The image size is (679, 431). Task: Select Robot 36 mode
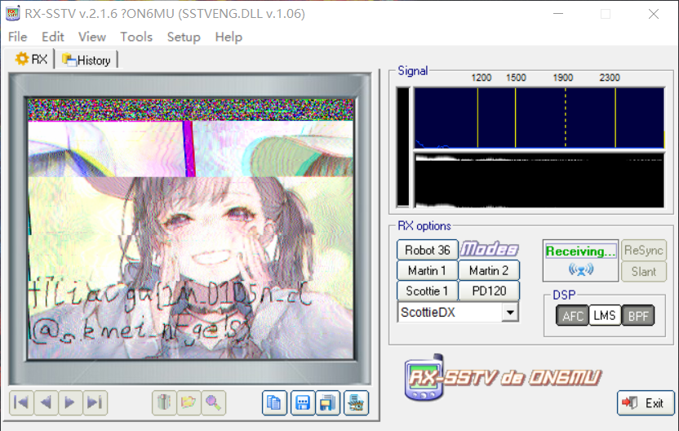point(428,250)
